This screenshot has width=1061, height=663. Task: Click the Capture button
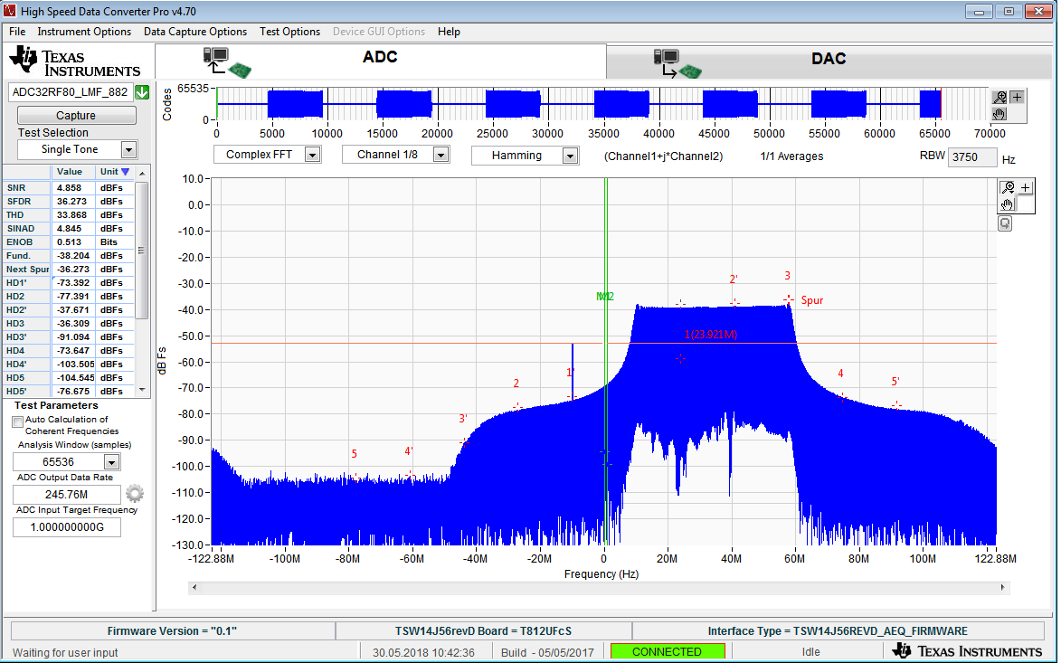[76, 116]
